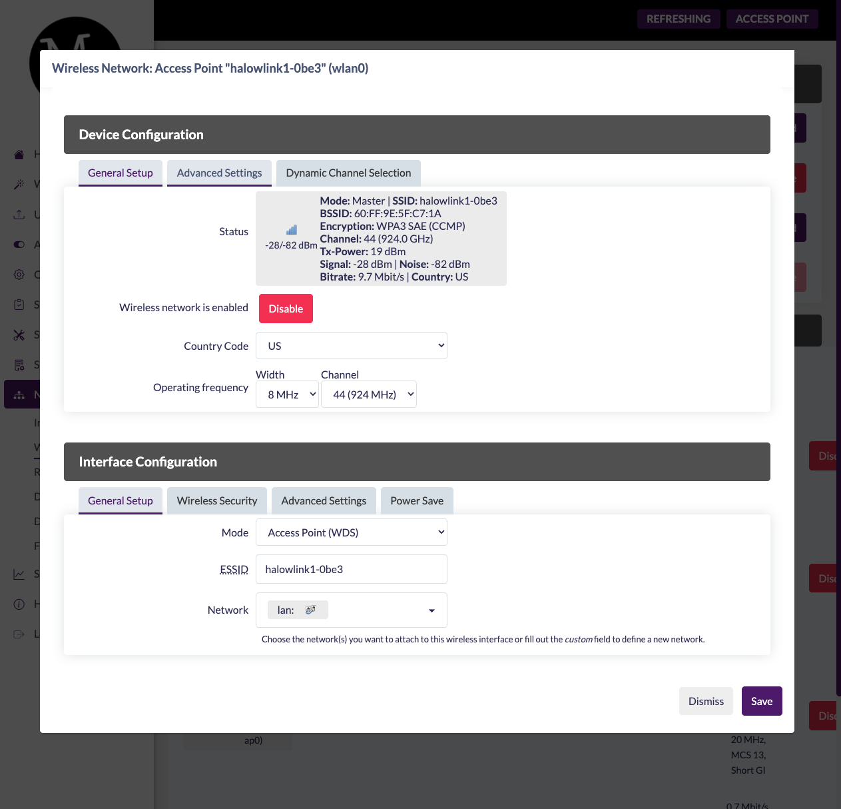The image size is (841, 809).
Task: Click the magic wand wizard icon
Action: [x=19, y=184]
